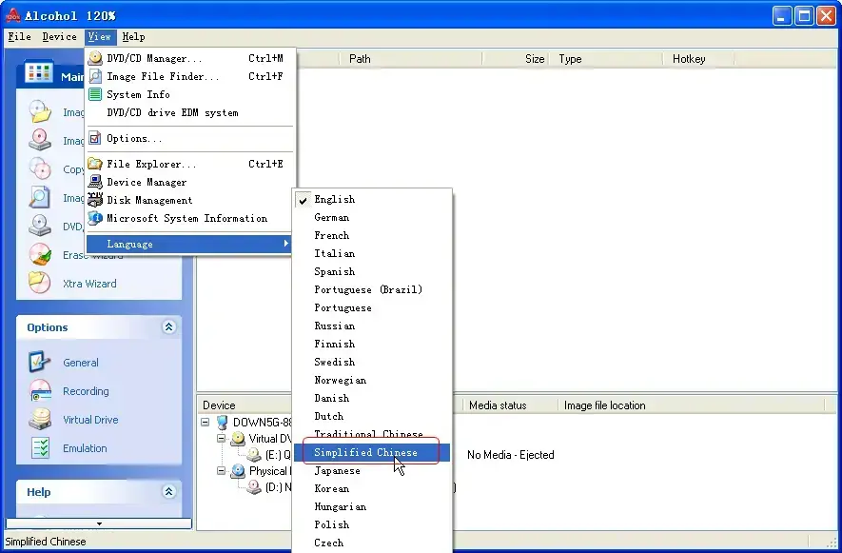The image size is (842, 553).
Task: Choose System Info in the View menu
Action: pos(190,94)
